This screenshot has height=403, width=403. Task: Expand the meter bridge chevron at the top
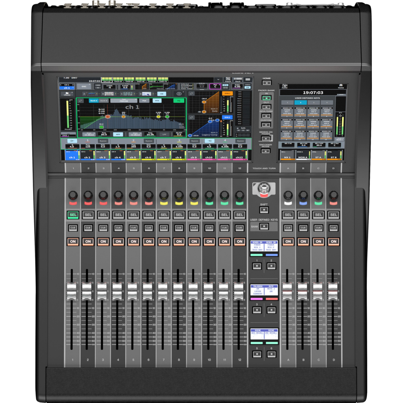click(218, 79)
